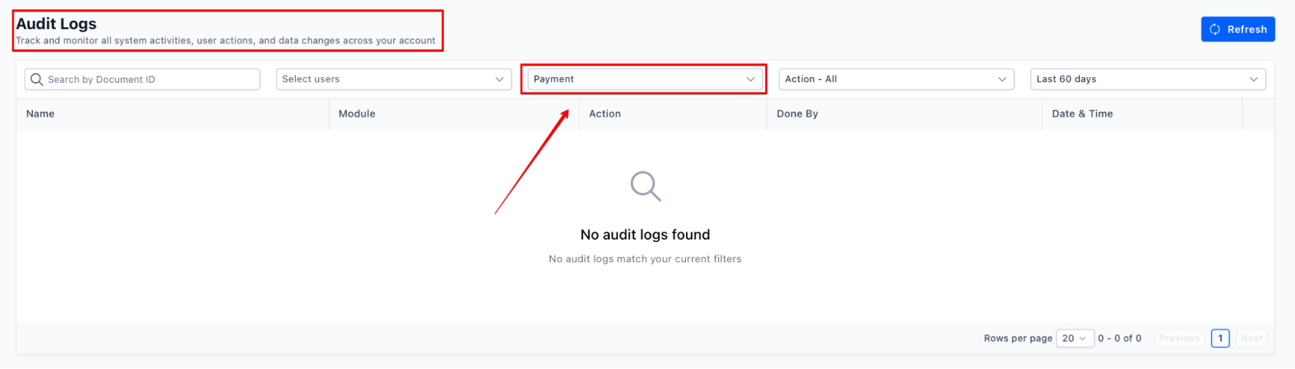Go to page 1 in pagination

pyautogui.click(x=1221, y=339)
